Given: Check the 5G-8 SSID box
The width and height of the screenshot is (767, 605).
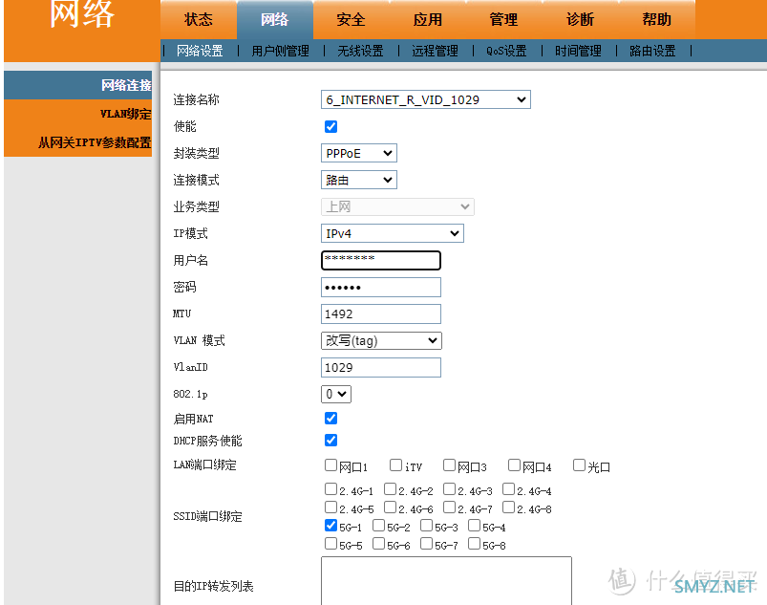Looking at the screenshot, I should [x=474, y=543].
